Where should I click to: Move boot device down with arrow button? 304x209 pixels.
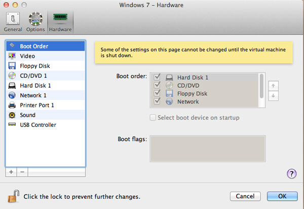(x=273, y=95)
